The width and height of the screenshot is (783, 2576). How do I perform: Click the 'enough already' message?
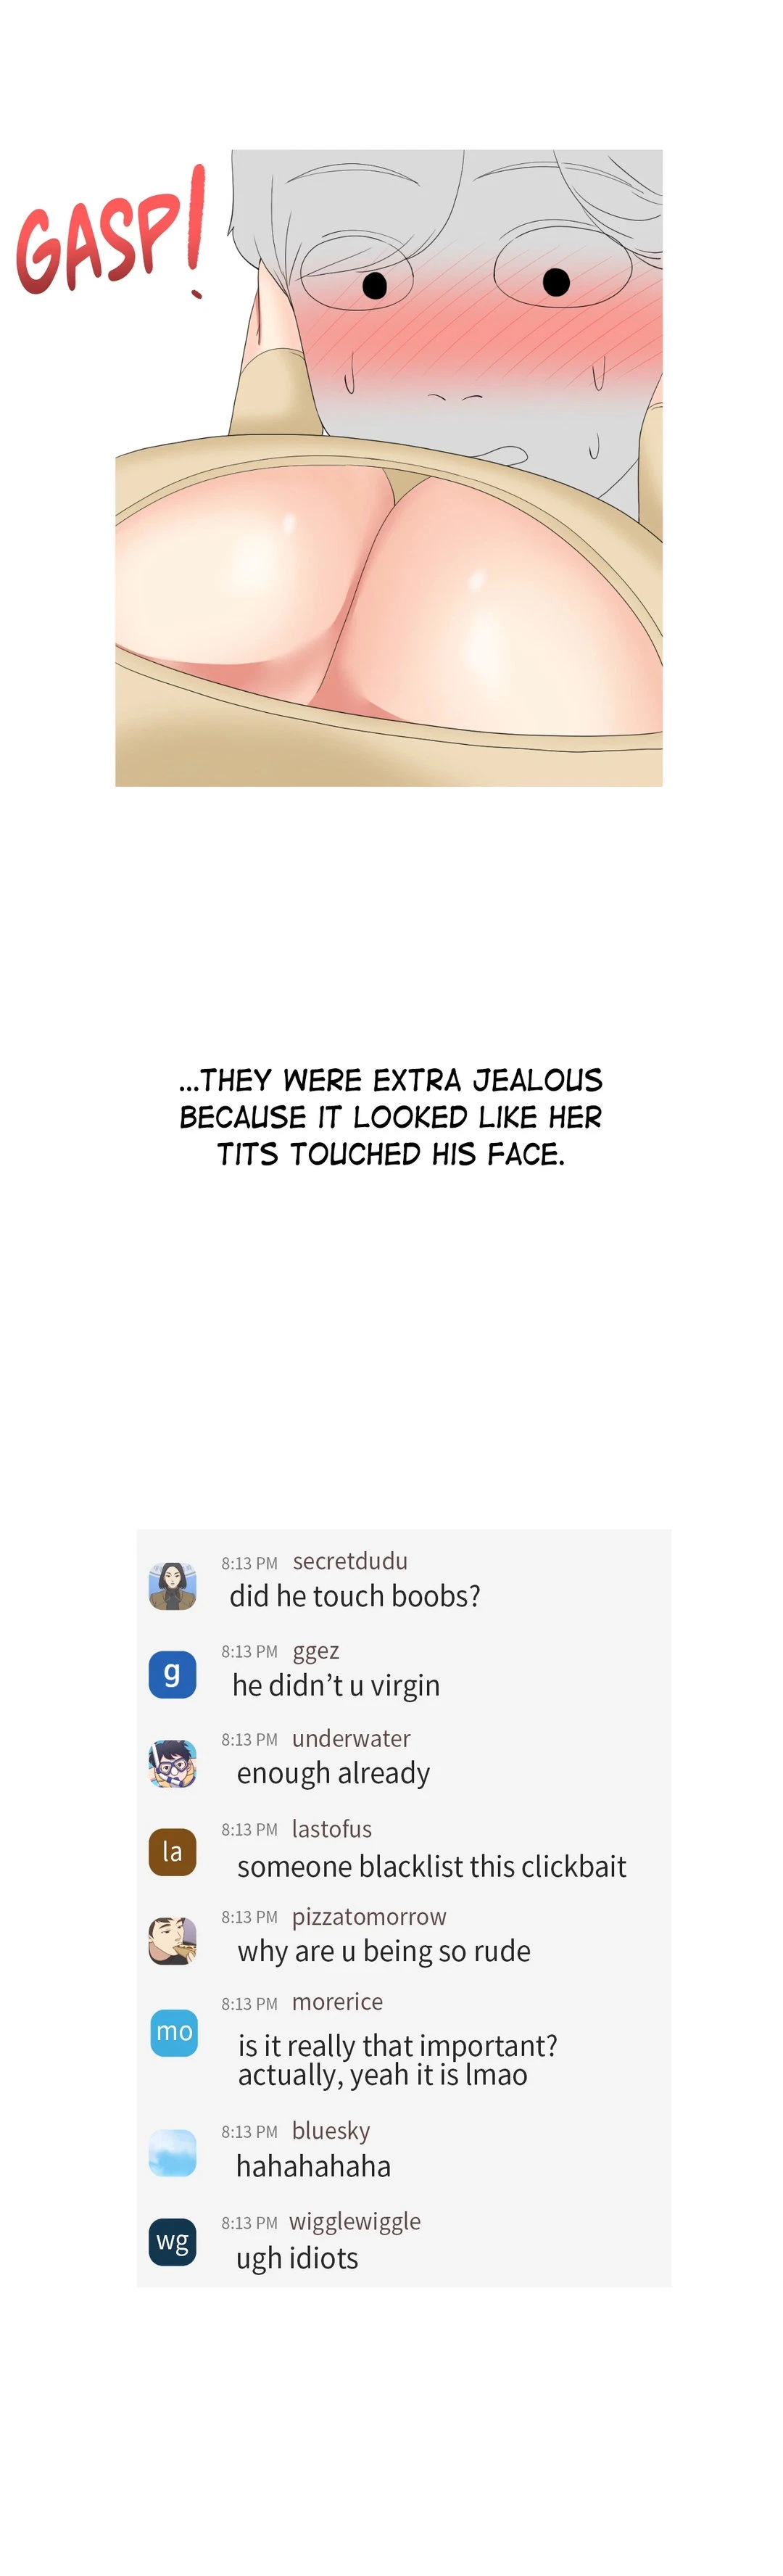333,1774
